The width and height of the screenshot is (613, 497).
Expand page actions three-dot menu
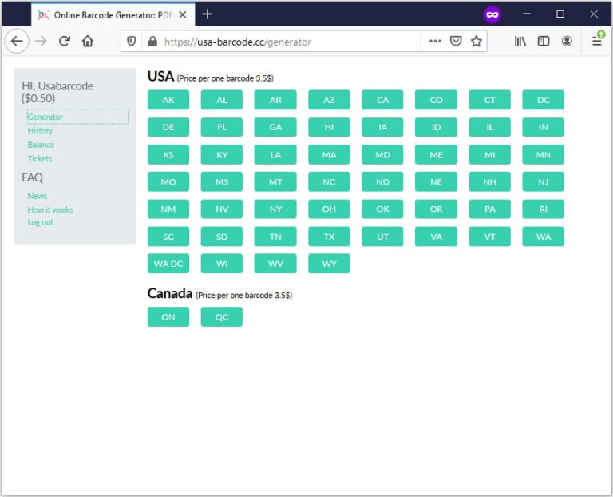click(x=435, y=42)
